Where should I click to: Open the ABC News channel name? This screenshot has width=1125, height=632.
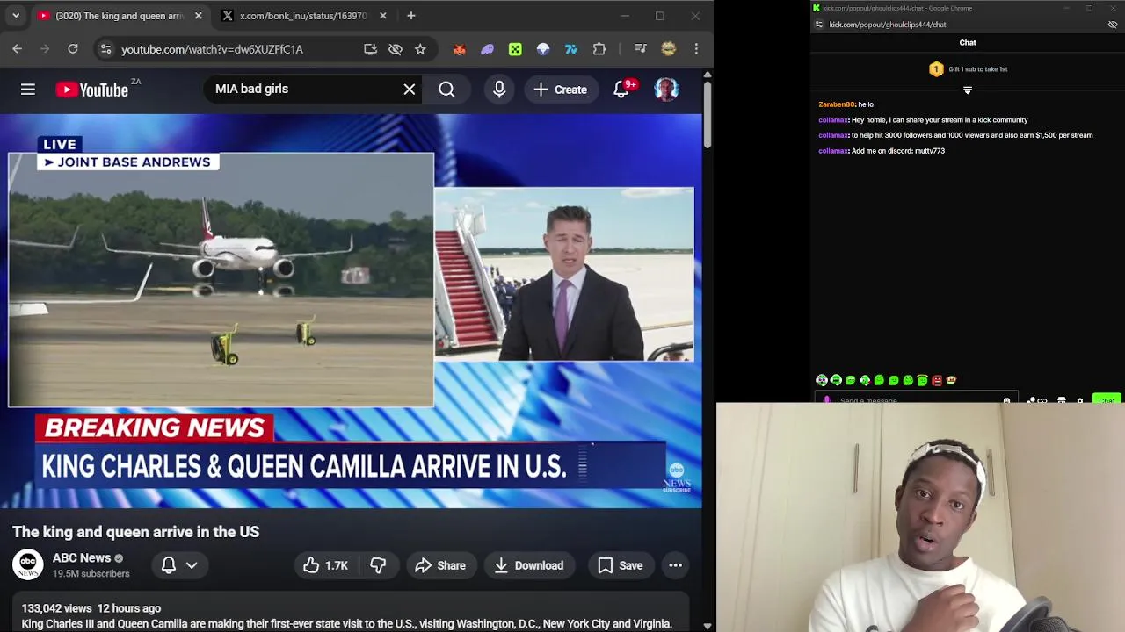(82, 557)
